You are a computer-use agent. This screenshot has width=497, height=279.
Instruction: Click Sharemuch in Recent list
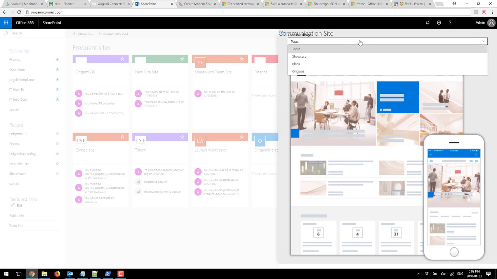point(17,174)
